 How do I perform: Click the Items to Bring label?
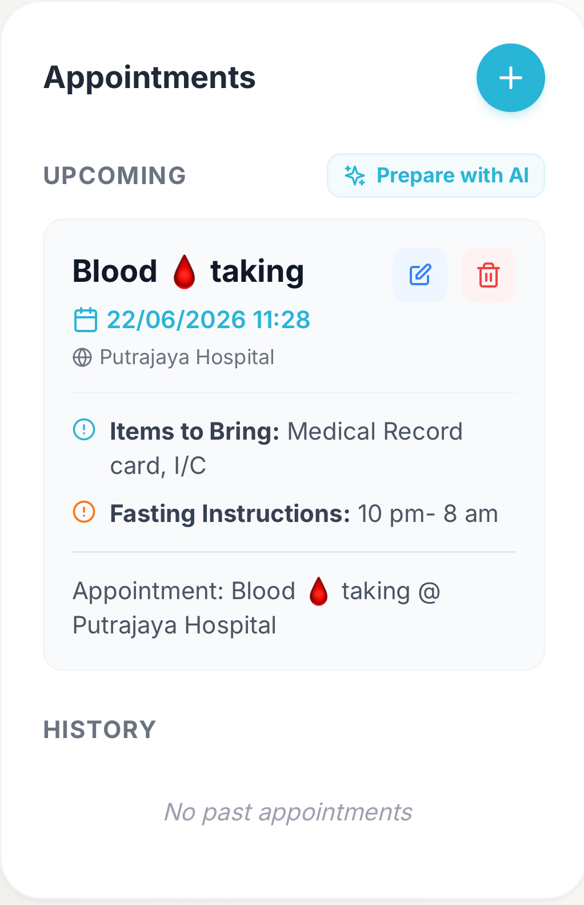(x=194, y=432)
